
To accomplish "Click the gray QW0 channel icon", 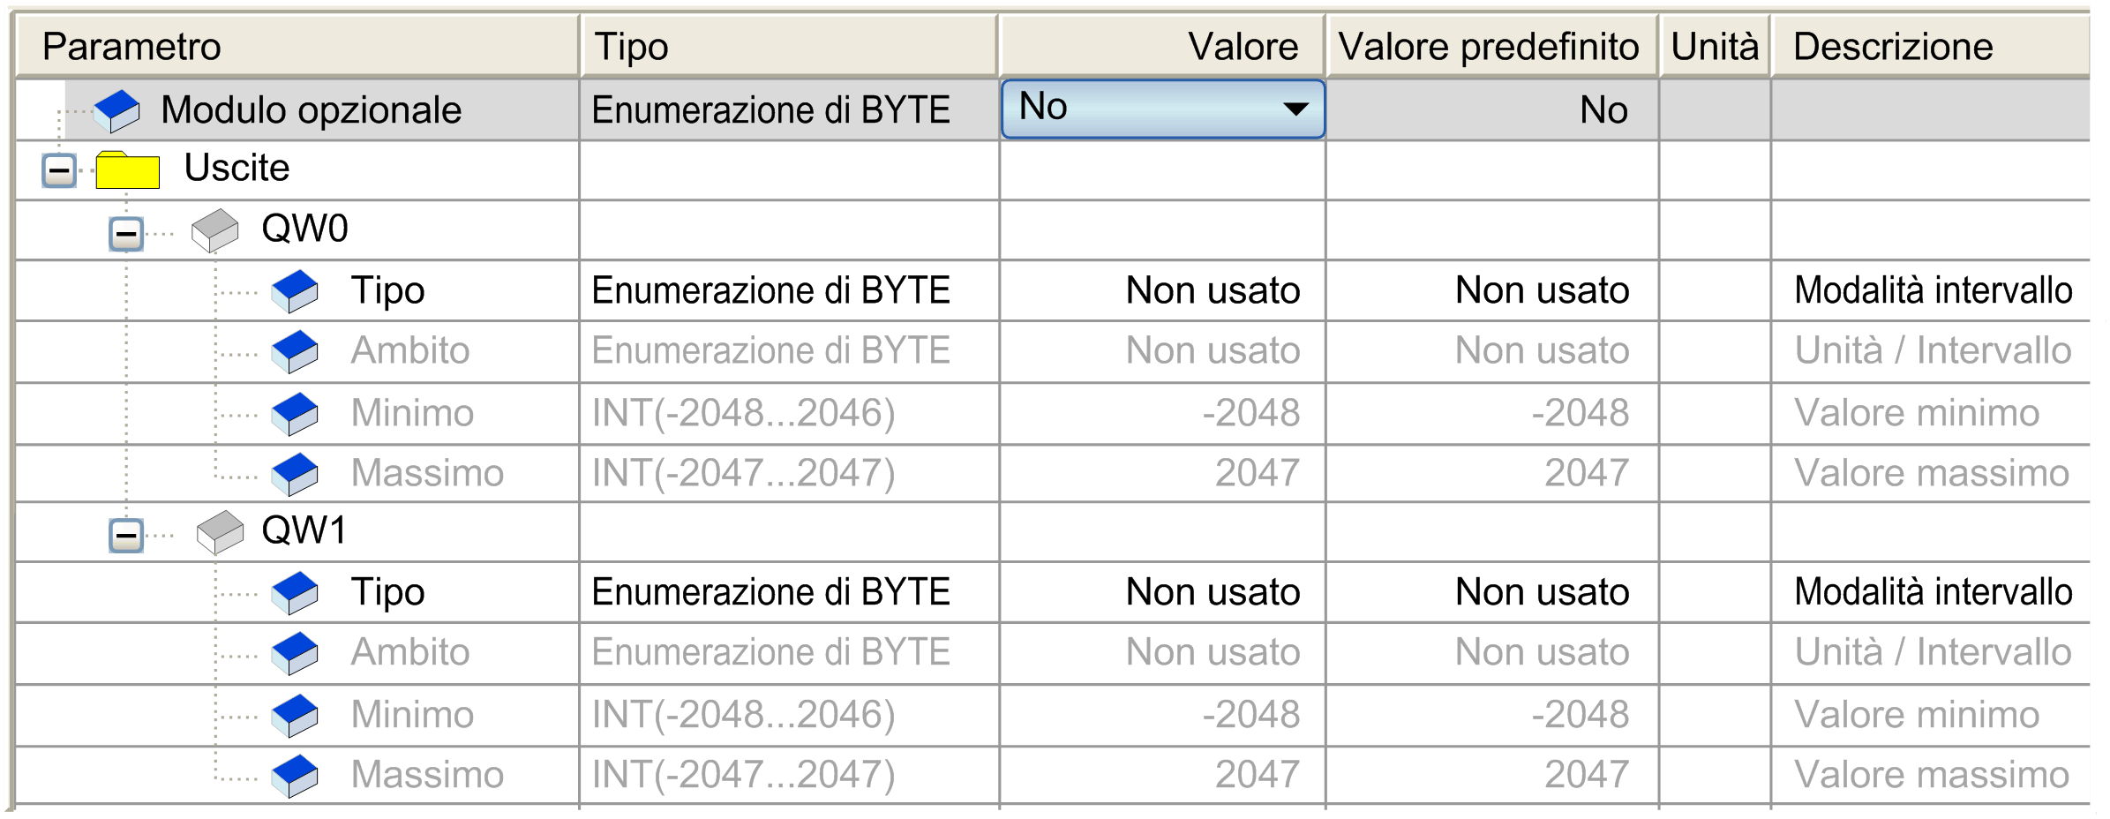I will [x=215, y=230].
